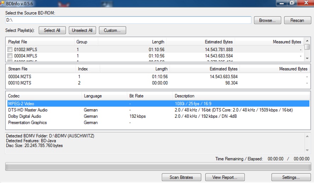Click the BDInfo app icon in title bar
The width and height of the screenshot is (314, 183).
coord(3,3)
